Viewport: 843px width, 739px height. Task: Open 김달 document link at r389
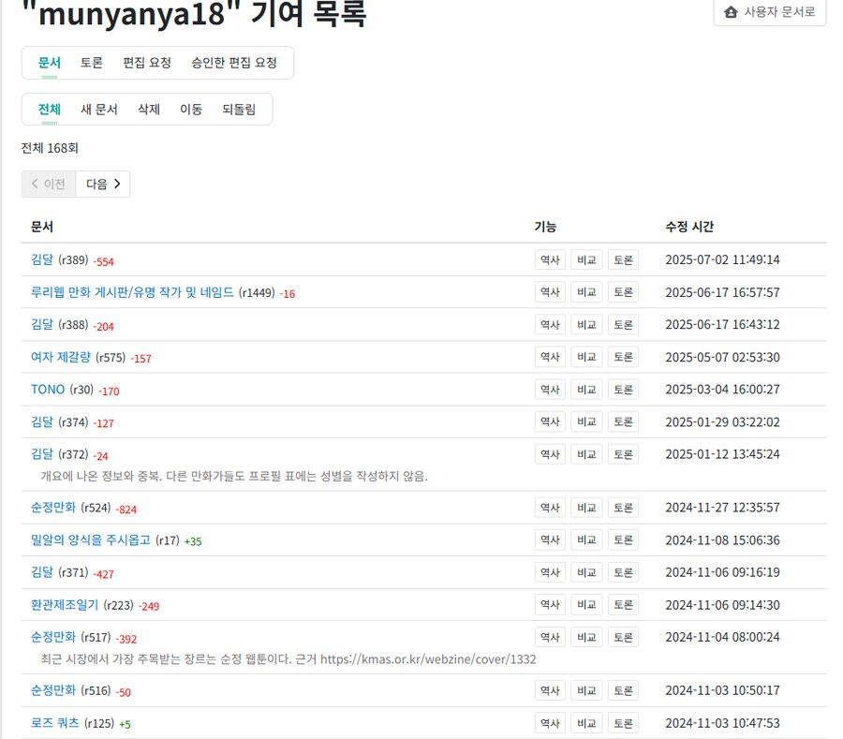(42, 259)
